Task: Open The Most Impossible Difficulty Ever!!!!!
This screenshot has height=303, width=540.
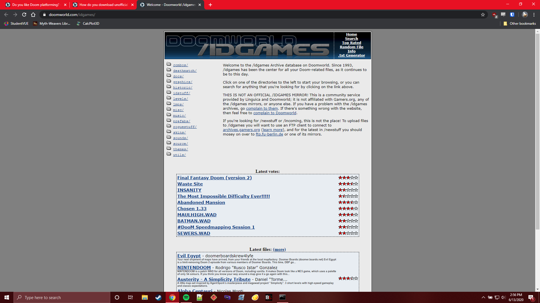Action: pos(223,196)
